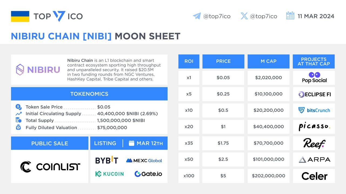Screen dimensions: 346x194
Task: Click the X social network icon
Action: coord(244,16)
